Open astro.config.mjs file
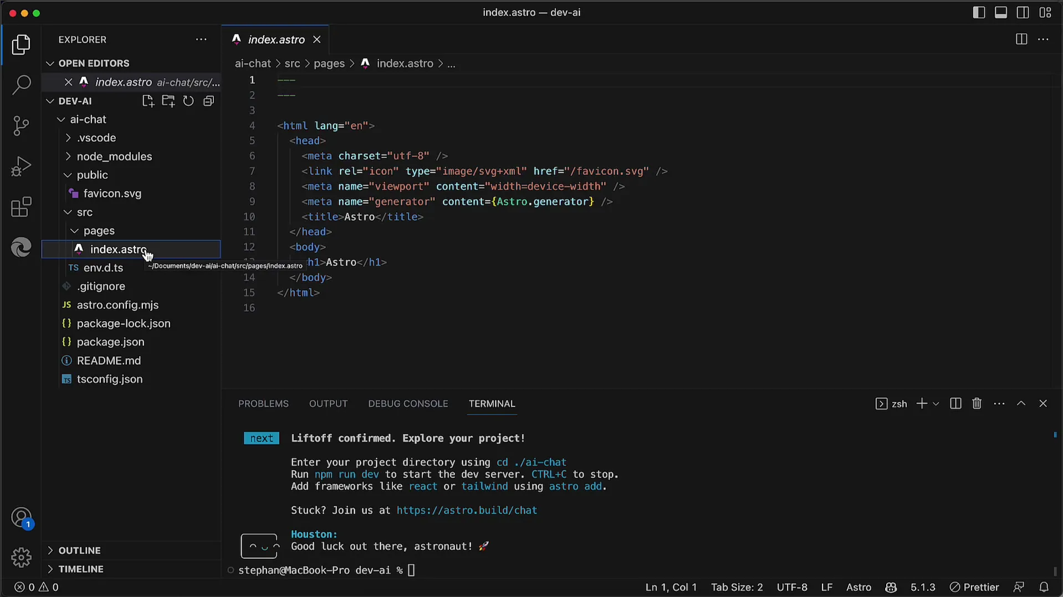The image size is (1063, 597). pos(131,305)
